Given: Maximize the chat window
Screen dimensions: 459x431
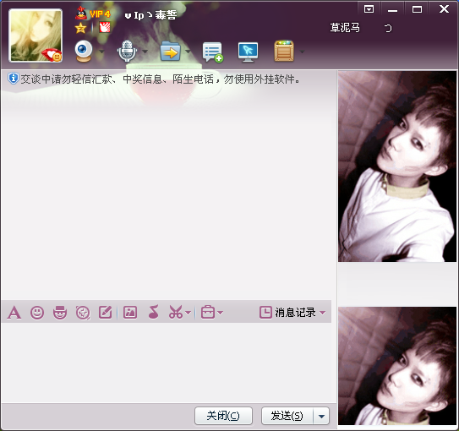Looking at the screenshot, I should pos(417,9).
